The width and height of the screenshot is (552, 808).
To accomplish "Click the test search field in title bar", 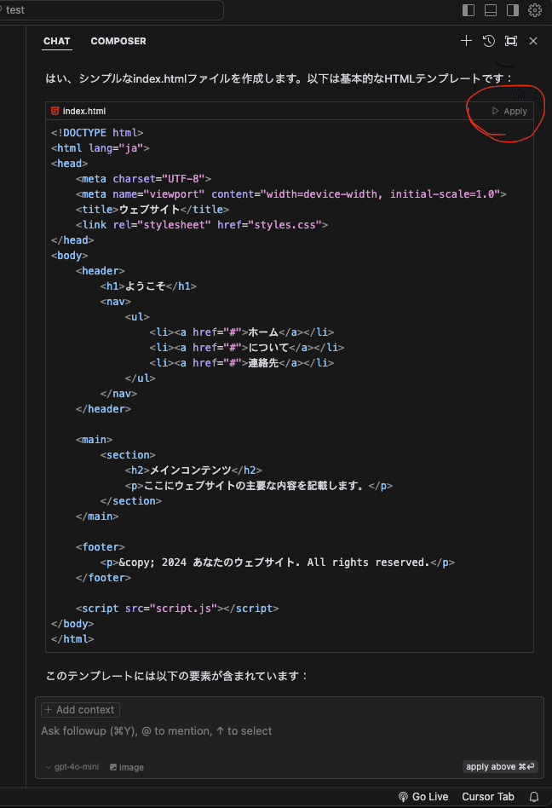I will pyautogui.click(x=111, y=9).
